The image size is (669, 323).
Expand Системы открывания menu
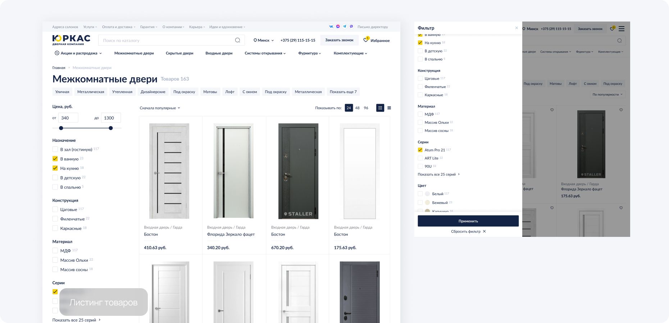coord(265,53)
